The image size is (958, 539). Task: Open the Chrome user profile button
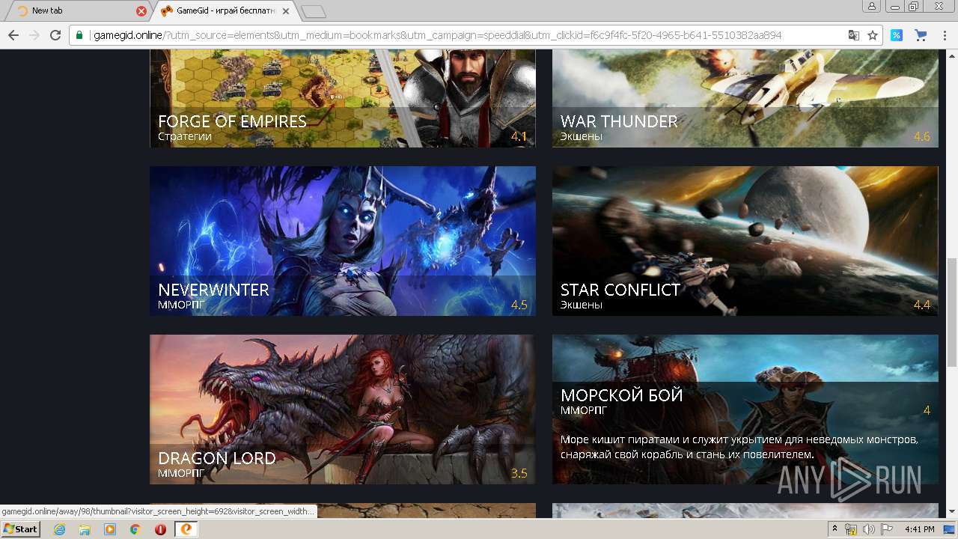pyautogui.click(x=872, y=6)
